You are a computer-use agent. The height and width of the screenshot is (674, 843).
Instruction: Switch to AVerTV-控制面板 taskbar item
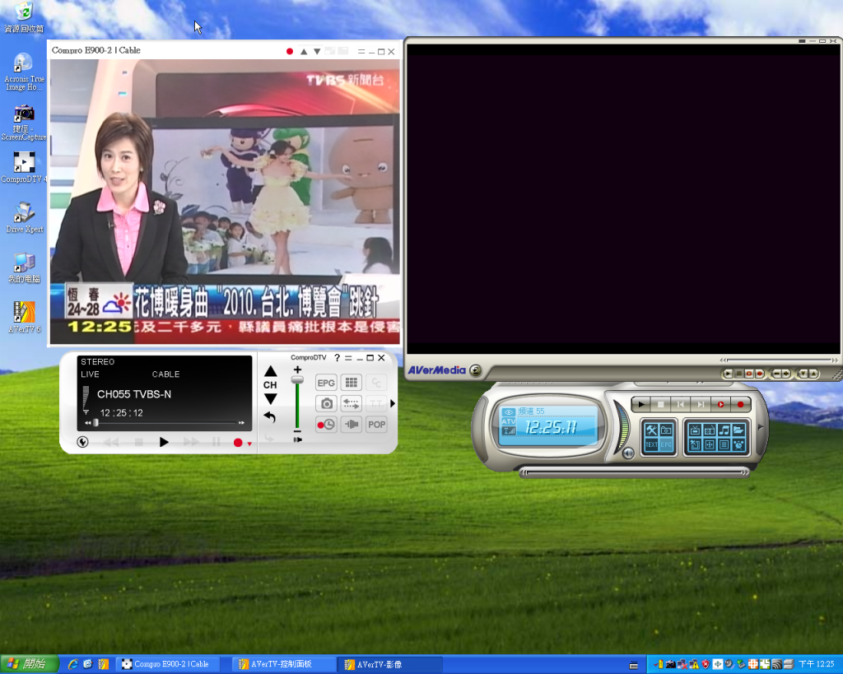point(282,664)
